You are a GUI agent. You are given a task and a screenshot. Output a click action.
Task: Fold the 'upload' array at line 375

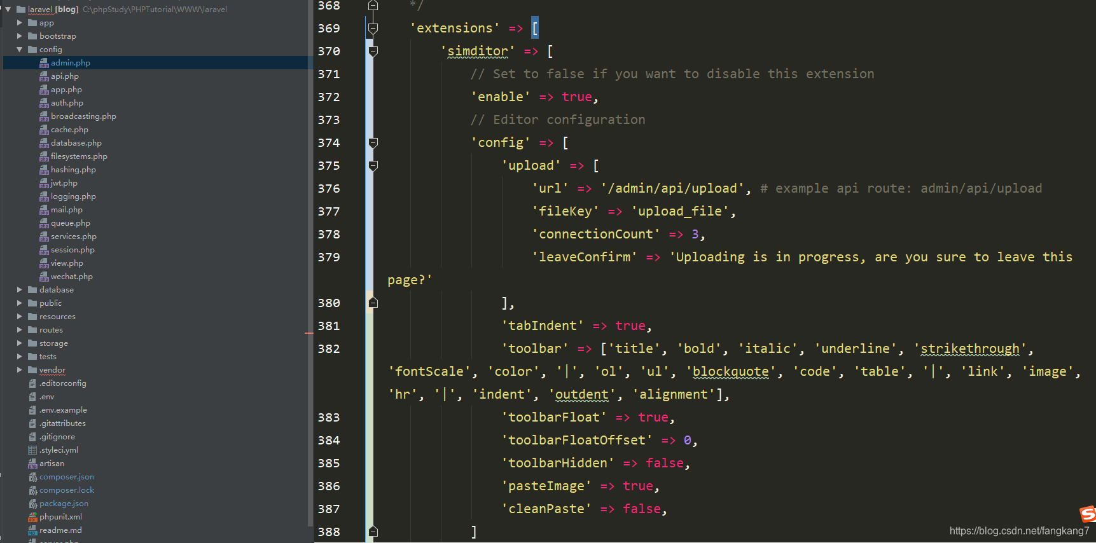pos(373,165)
